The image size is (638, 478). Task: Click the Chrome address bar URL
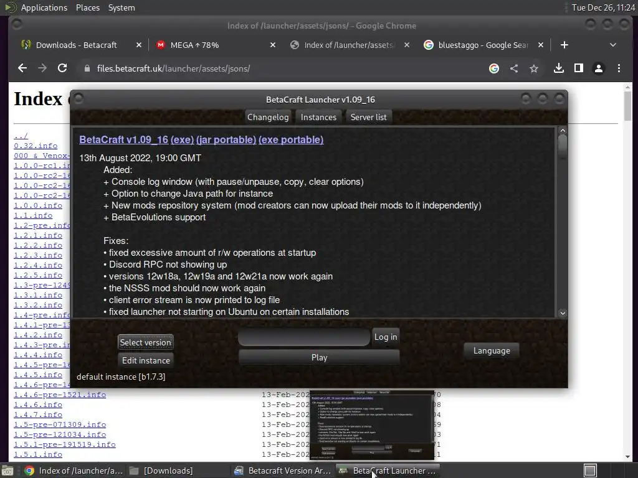click(x=173, y=68)
